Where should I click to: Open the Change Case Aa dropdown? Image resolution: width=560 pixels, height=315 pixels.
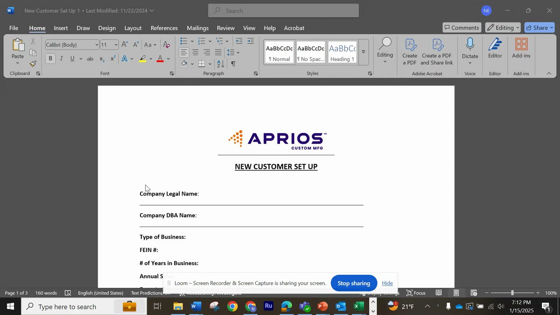pyautogui.click(x=150, y=45)
